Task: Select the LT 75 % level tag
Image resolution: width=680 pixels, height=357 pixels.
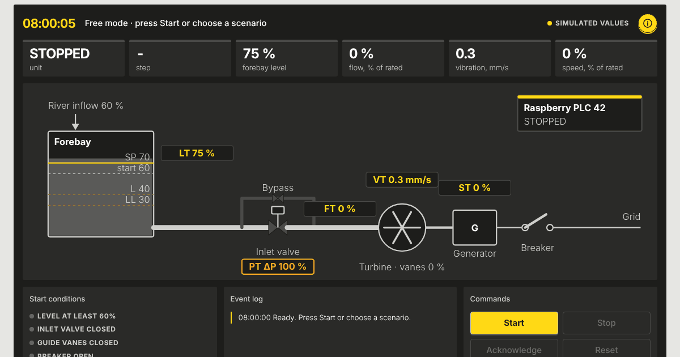Action: pyautogui.click(x=197, y=153)
